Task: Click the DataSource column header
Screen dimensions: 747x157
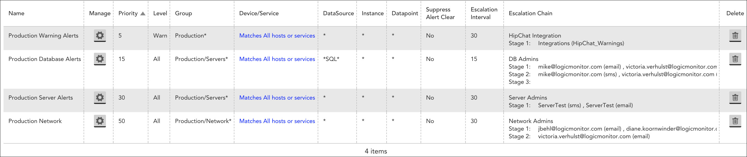Action: point(338,13)
